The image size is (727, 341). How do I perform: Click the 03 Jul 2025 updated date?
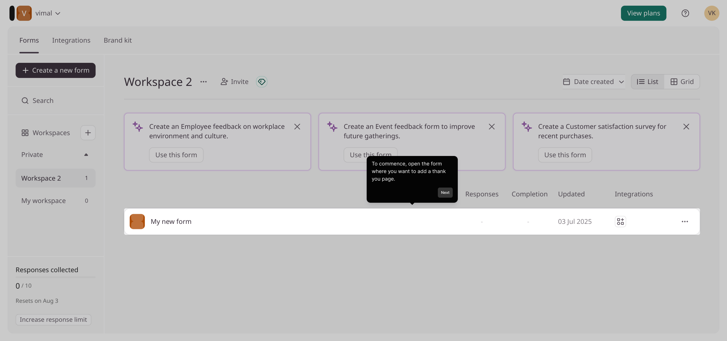coord(575,222)
